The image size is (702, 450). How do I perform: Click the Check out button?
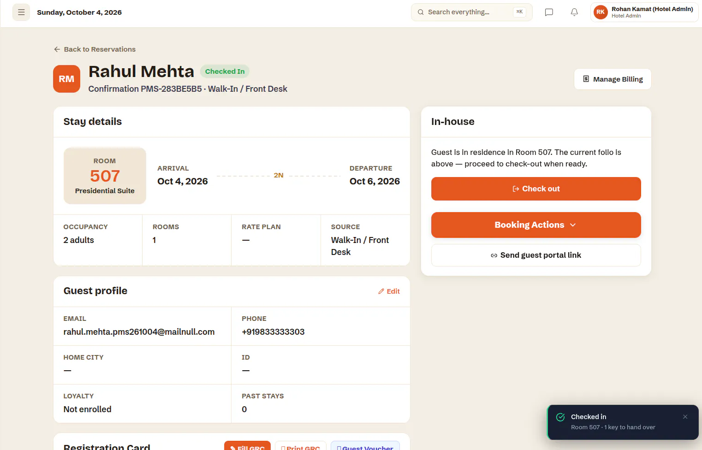tap(536, 189)
